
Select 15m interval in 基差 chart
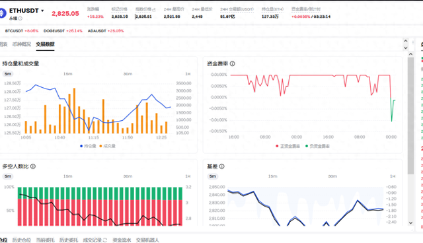[x=272, y=176]
